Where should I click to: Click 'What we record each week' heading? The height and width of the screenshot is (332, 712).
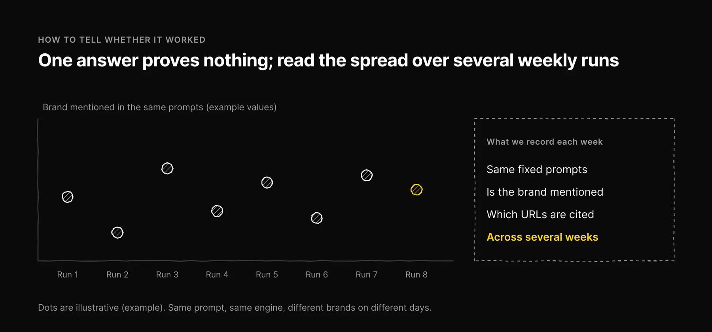545,142
